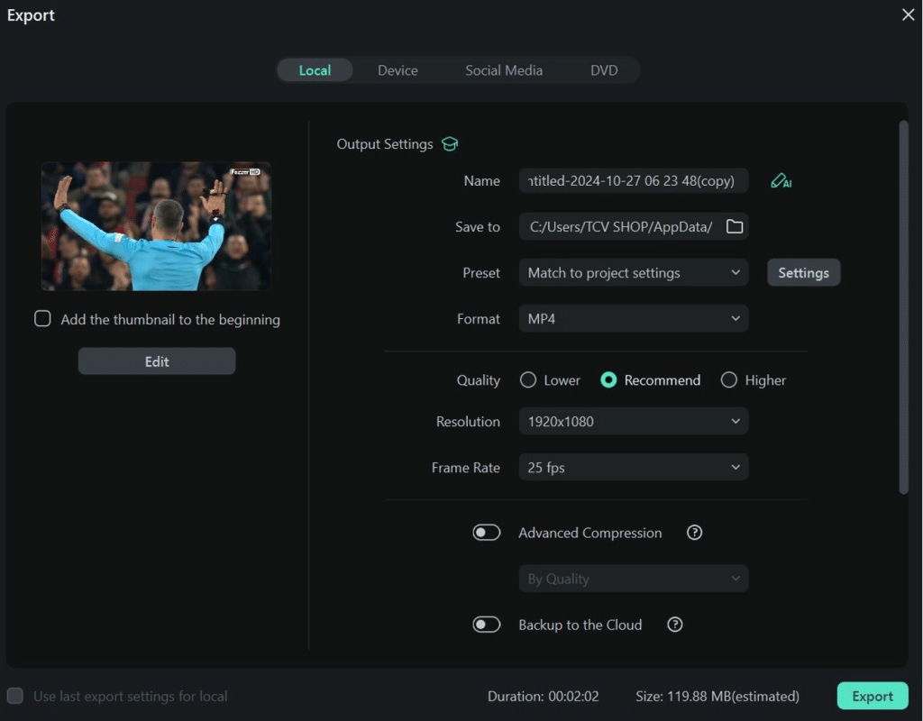Open the Preset dropdown menu

[x=633, y=273]
